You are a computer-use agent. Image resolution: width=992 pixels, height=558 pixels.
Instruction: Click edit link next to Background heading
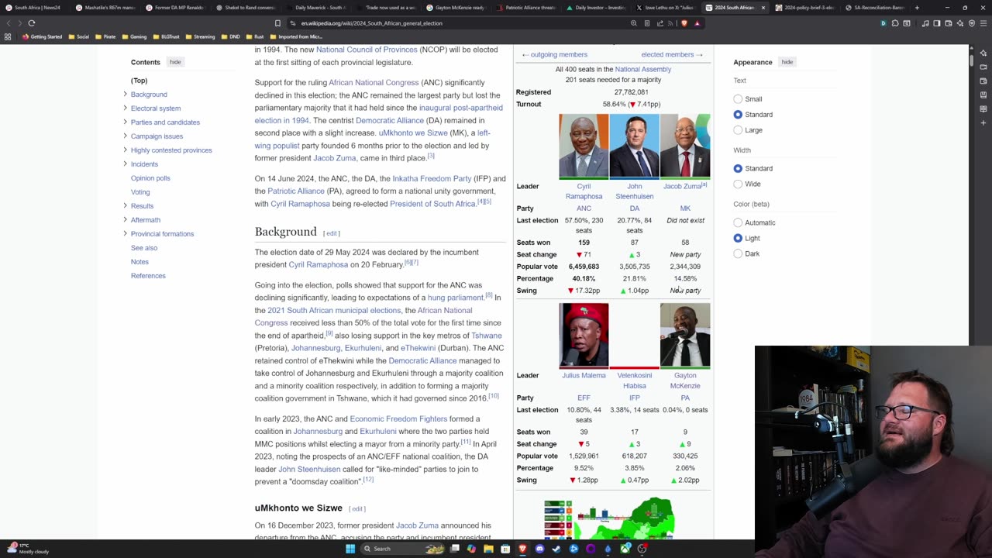332,233
